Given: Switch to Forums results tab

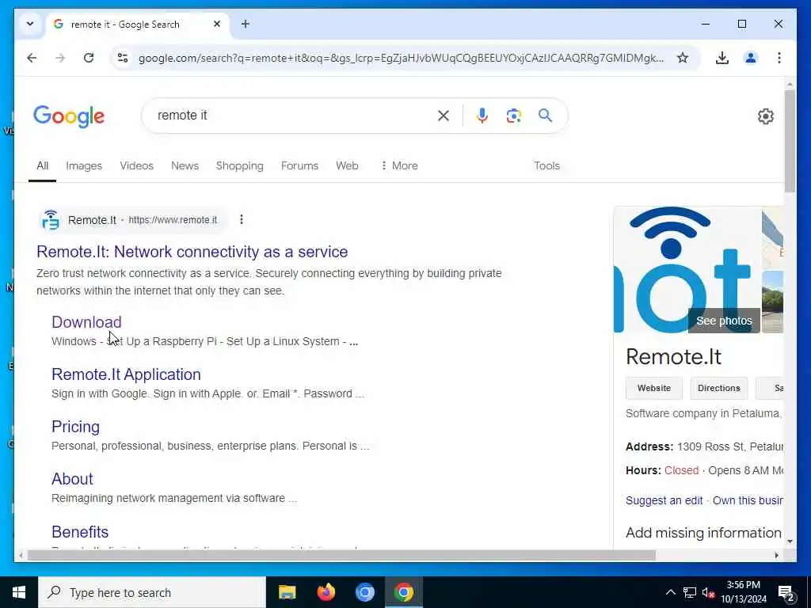Looking at the screenshot, I should 299,166.
